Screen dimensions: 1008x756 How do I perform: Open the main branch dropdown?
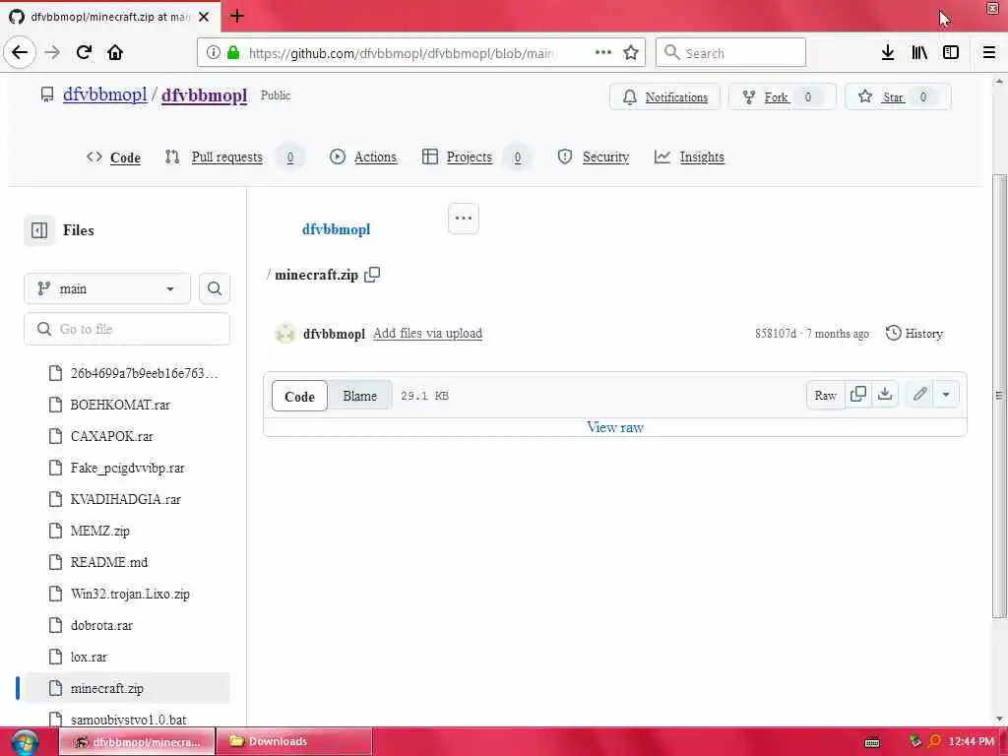click(x=107, y=288)
